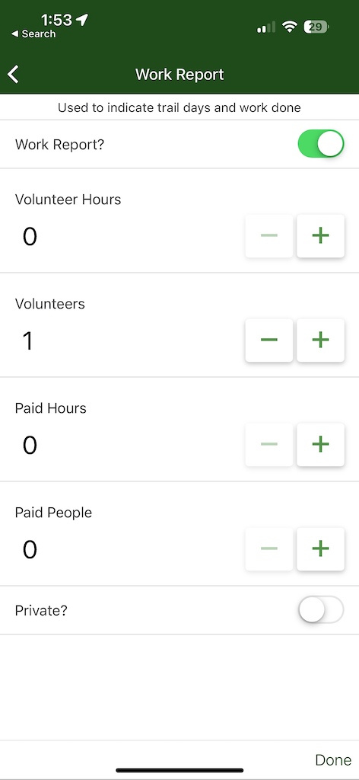Enable the Private toggle switch
359x780 pixels.
(321, 610)
